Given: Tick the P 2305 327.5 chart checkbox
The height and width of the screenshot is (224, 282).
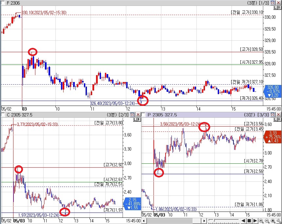Looking at the screenshot, I should (x=143, y=115).
